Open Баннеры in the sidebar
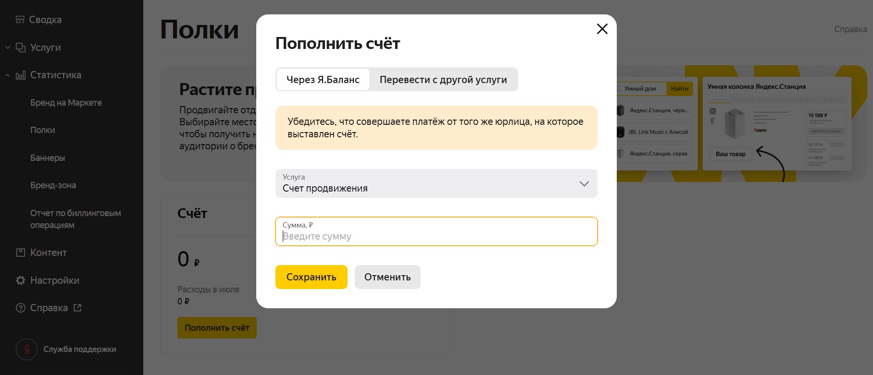The image size is (873, 375). pyautogui.click(x=48, y=158)
